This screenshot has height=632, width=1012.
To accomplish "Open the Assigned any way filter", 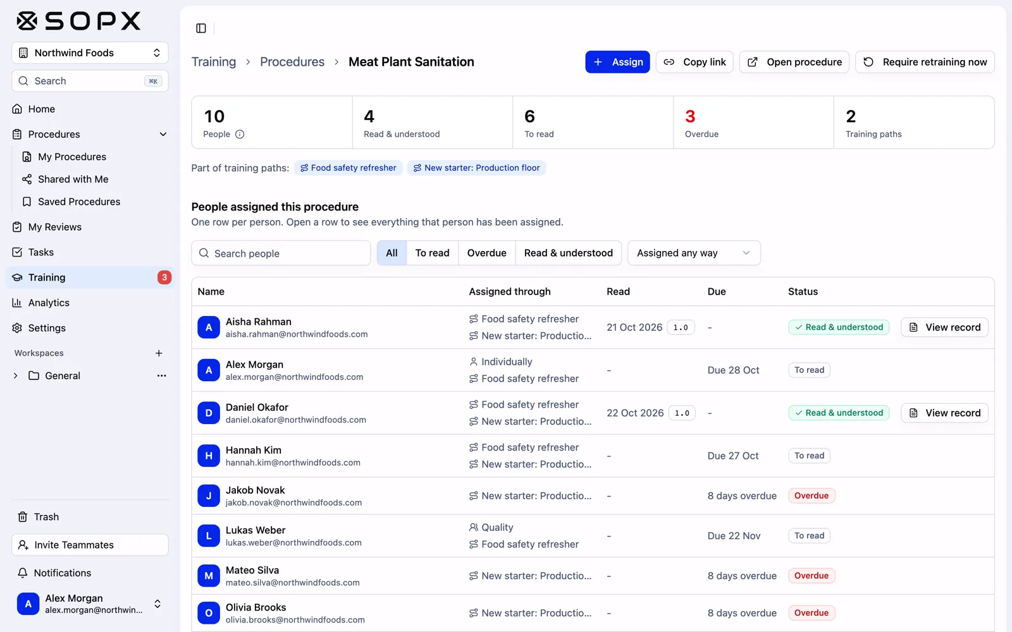I will (x=694, y=253).
